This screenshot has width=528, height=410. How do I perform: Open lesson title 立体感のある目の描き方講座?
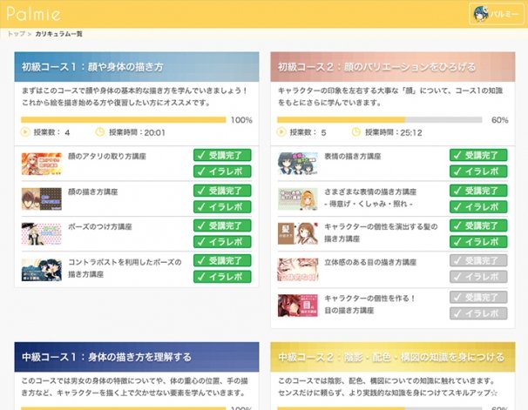[370, 262]
